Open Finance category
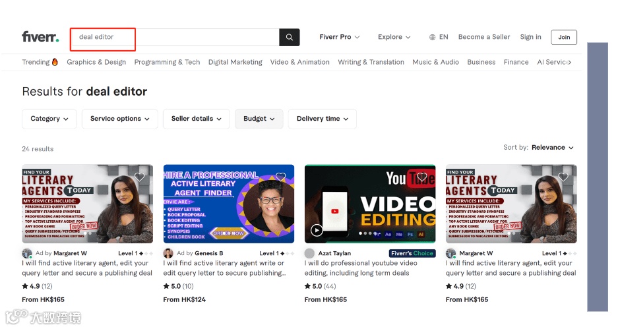Viewport: 618px width, 329px height. [516, 62]
